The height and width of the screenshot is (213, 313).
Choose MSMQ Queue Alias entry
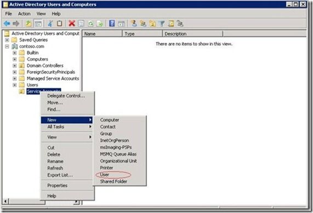[x=119, y=154]
